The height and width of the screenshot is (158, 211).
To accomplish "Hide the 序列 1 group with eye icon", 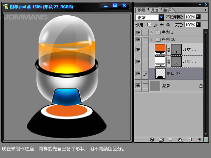I will [138, 32].
